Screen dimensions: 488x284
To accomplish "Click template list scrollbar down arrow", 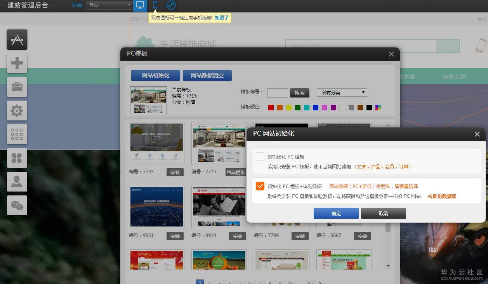I will pyautogui.click(x=388, y=267).
